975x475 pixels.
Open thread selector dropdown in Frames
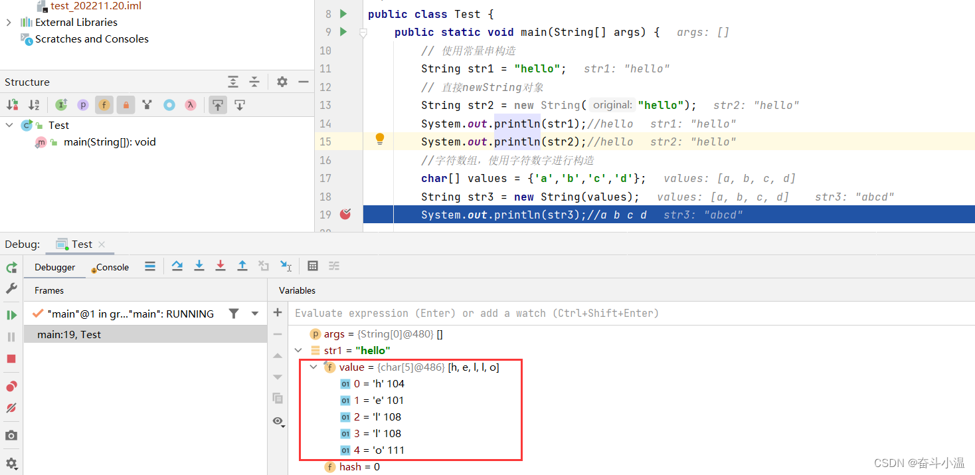[255, 314]
